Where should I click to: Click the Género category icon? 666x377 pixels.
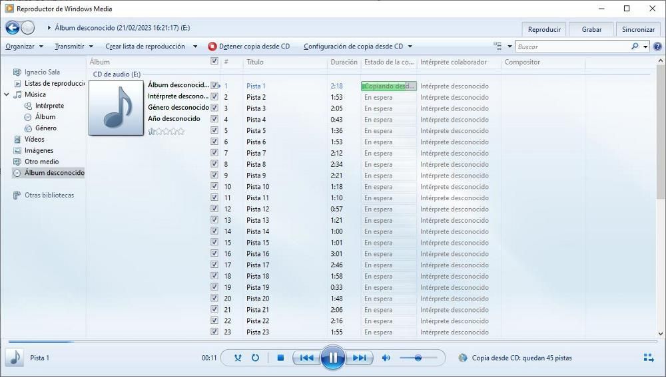pos(28,128)
